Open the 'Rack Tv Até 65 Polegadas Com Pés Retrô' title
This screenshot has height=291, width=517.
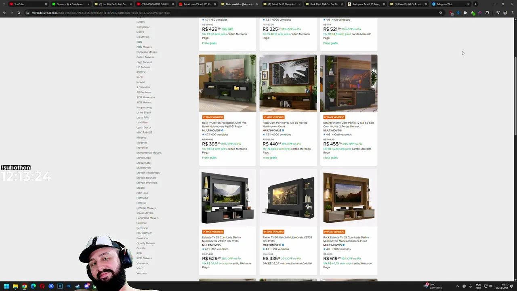(224, 124)
